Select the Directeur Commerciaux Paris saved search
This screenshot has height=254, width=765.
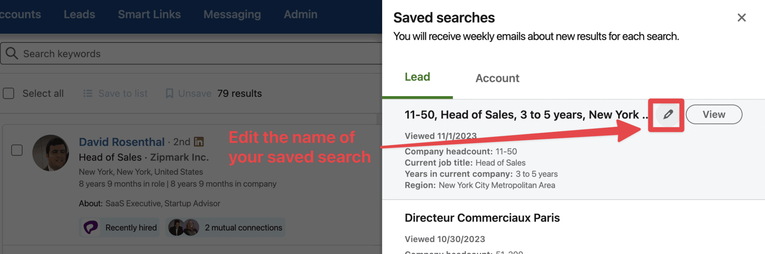[x=482, y=218]
